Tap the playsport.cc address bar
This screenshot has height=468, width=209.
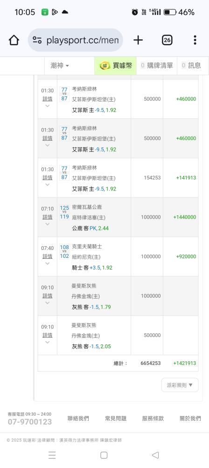[75, 40]
